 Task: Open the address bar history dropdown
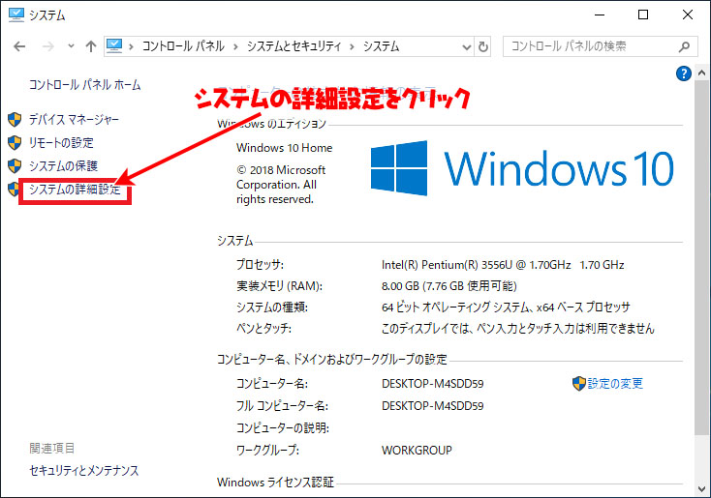point(467,47)
